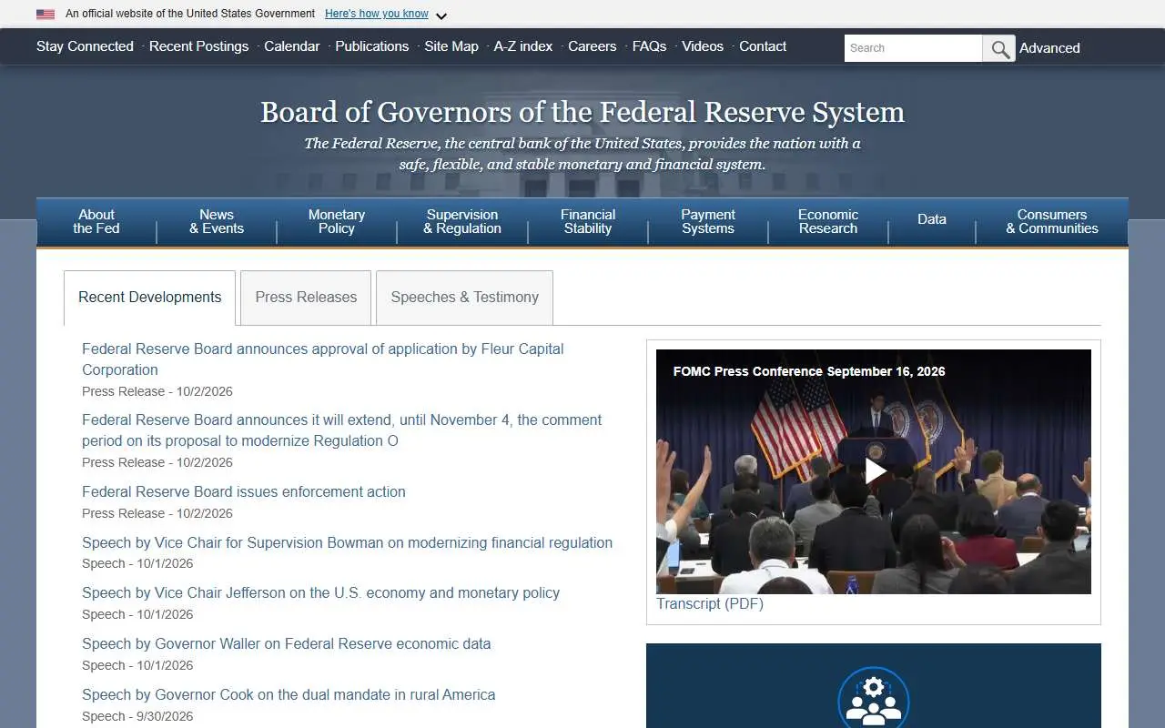Open the News & Events menu
The image size is (1165, 728).
[217, 221]
